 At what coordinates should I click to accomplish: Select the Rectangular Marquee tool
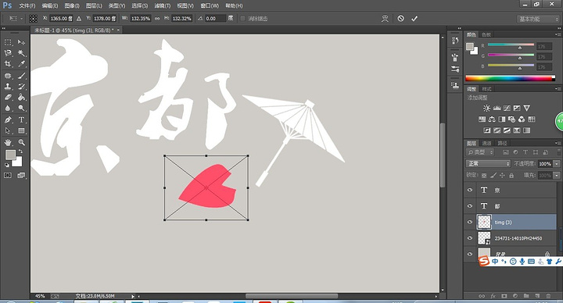8,42
